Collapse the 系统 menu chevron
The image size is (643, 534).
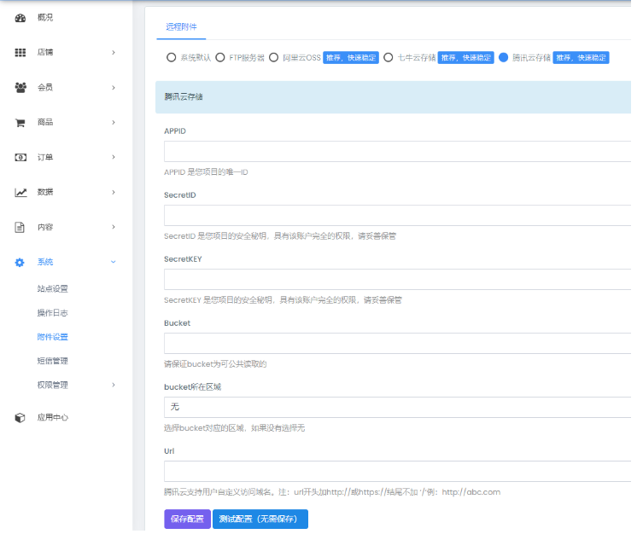[114, 262]
